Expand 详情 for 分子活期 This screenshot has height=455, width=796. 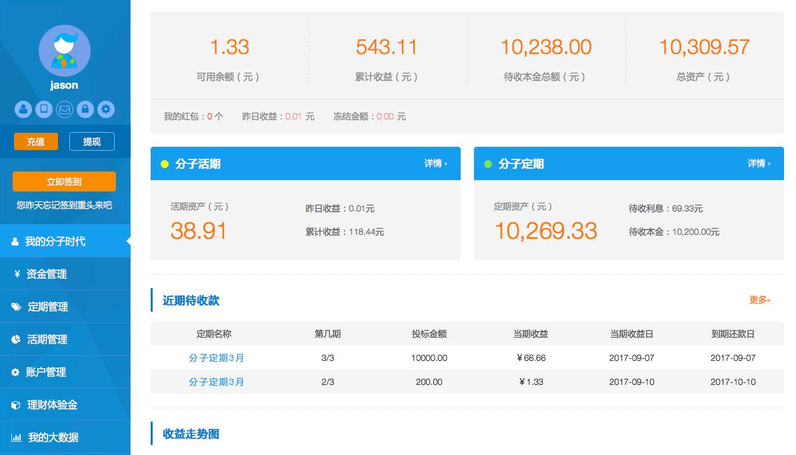point(435,163)
